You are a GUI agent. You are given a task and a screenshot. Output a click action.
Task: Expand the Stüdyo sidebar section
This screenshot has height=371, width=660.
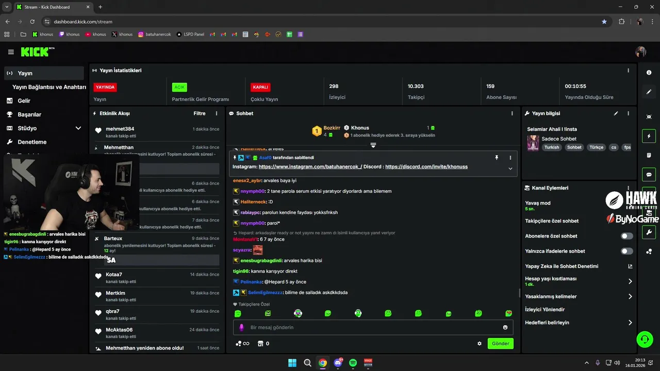coord(78,128)
